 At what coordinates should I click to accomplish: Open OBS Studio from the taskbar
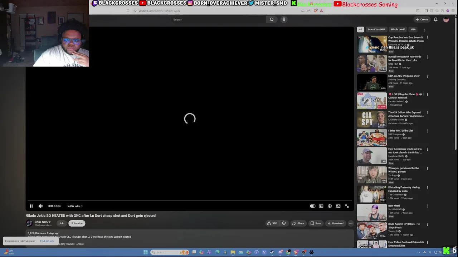[x=304, y=252]
